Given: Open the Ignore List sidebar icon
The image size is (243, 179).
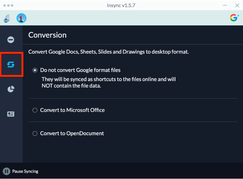Looking at the screenshot, I should pyautogui.click(x=11, y=40).
